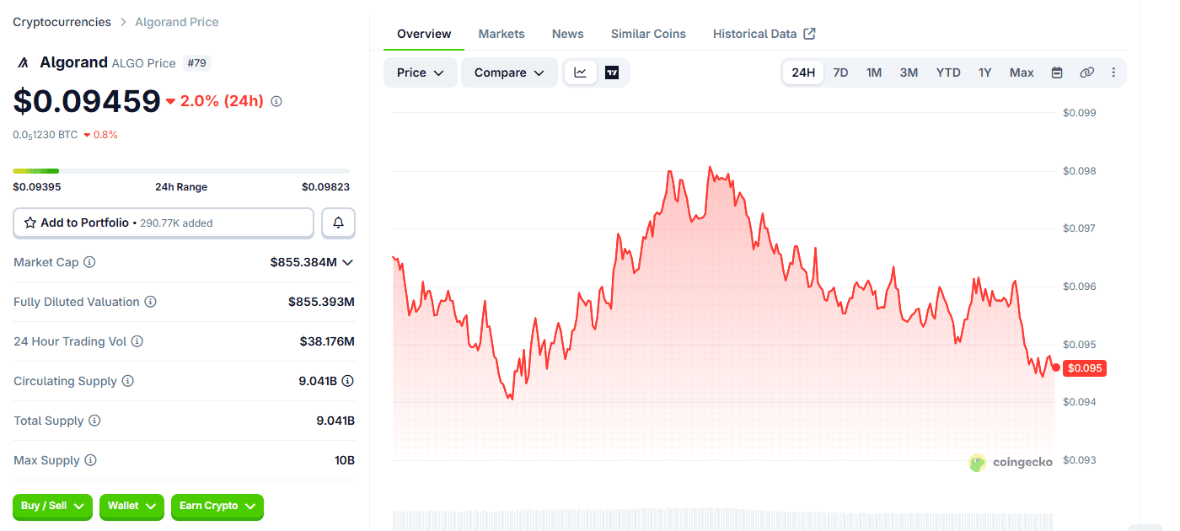1180x531 pixels.
Task: Click the star in Add to Portfolio
Action: point(30,223)
